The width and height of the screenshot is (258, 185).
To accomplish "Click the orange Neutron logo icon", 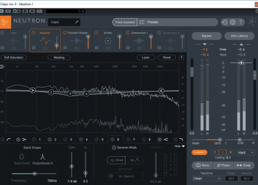I will [5, 22].
